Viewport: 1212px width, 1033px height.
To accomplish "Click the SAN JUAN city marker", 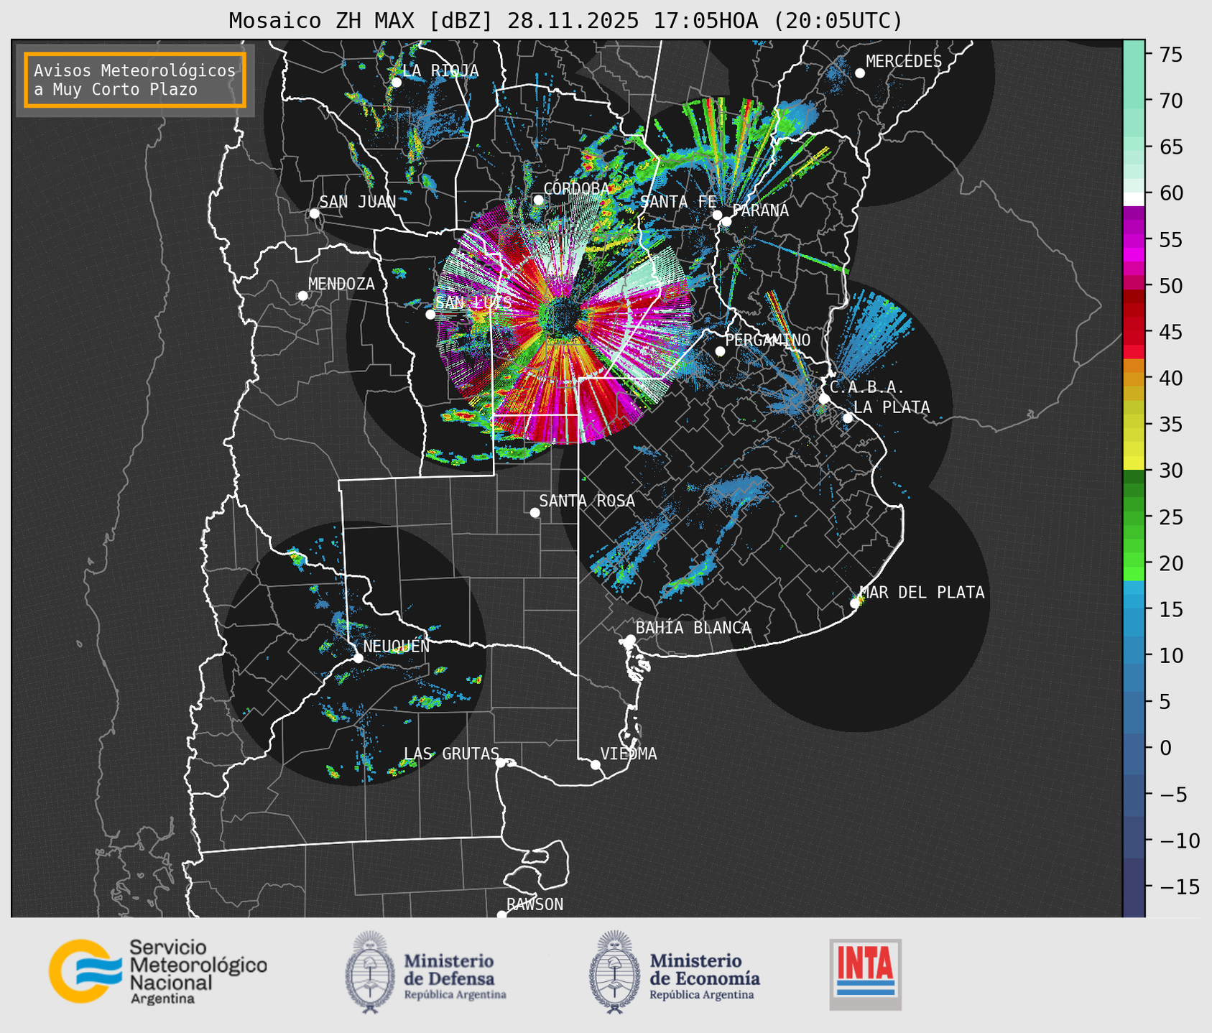I will click(314, 213).
